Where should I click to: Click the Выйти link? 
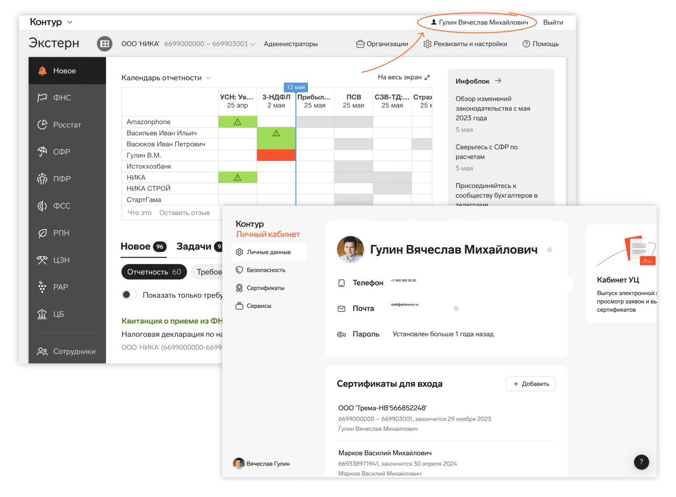553,22
